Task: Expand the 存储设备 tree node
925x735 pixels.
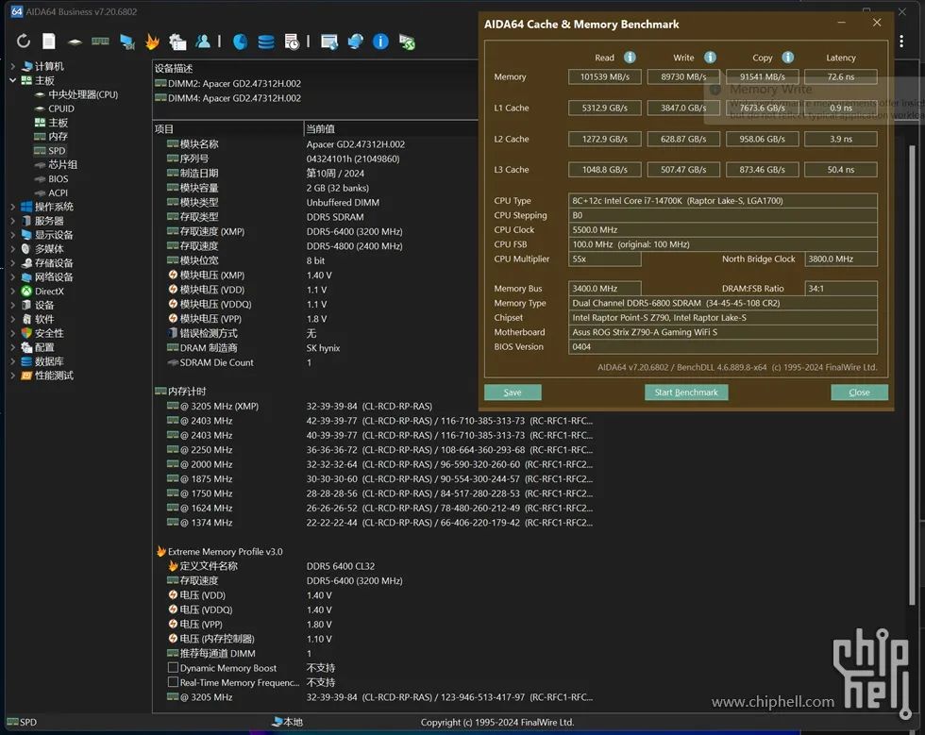Action: [13, 263]
